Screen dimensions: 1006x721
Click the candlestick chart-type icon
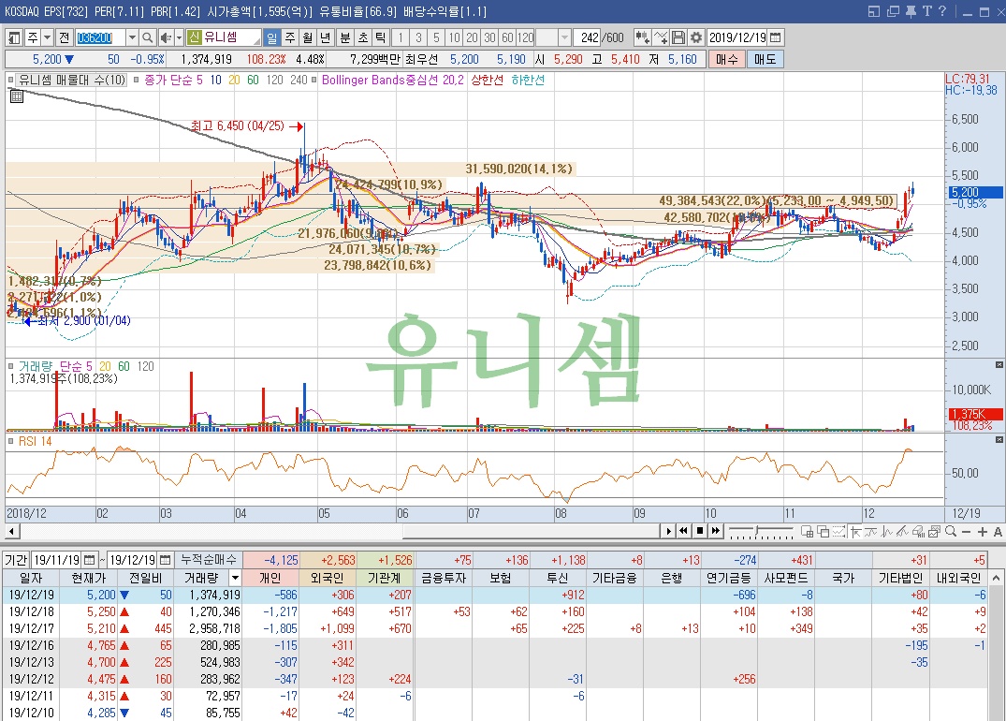click(x=642, y=37)
